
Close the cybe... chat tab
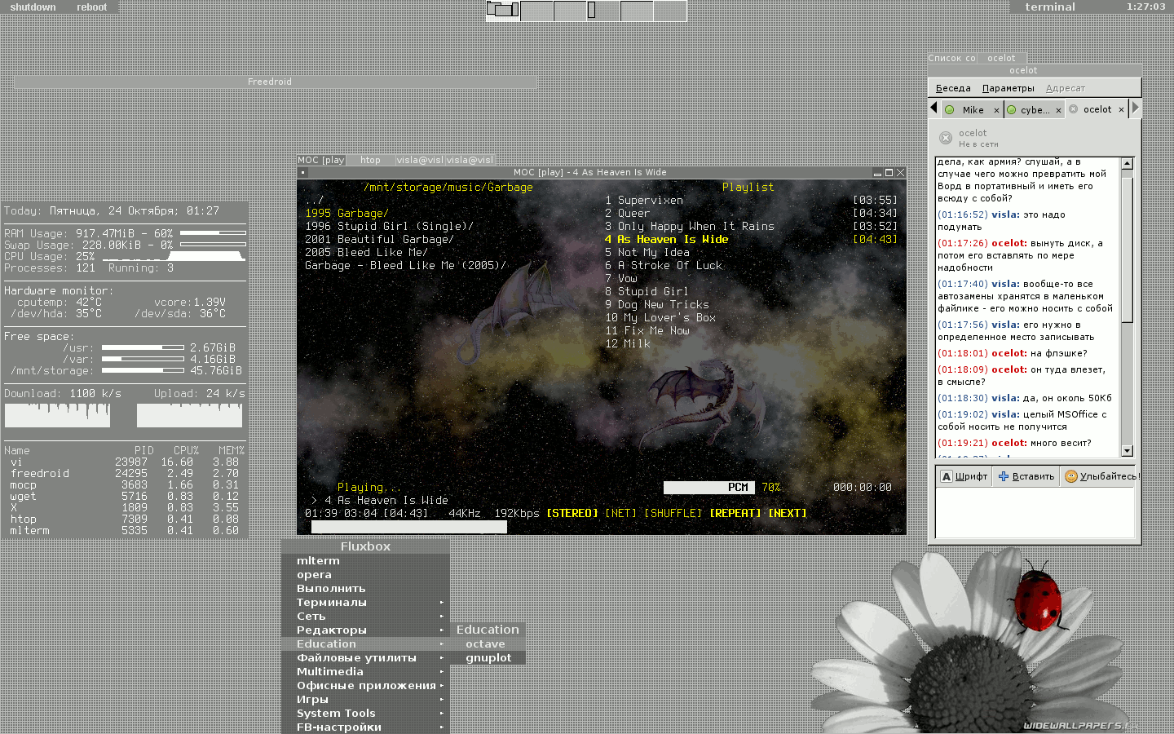[x=1058, y=110]
